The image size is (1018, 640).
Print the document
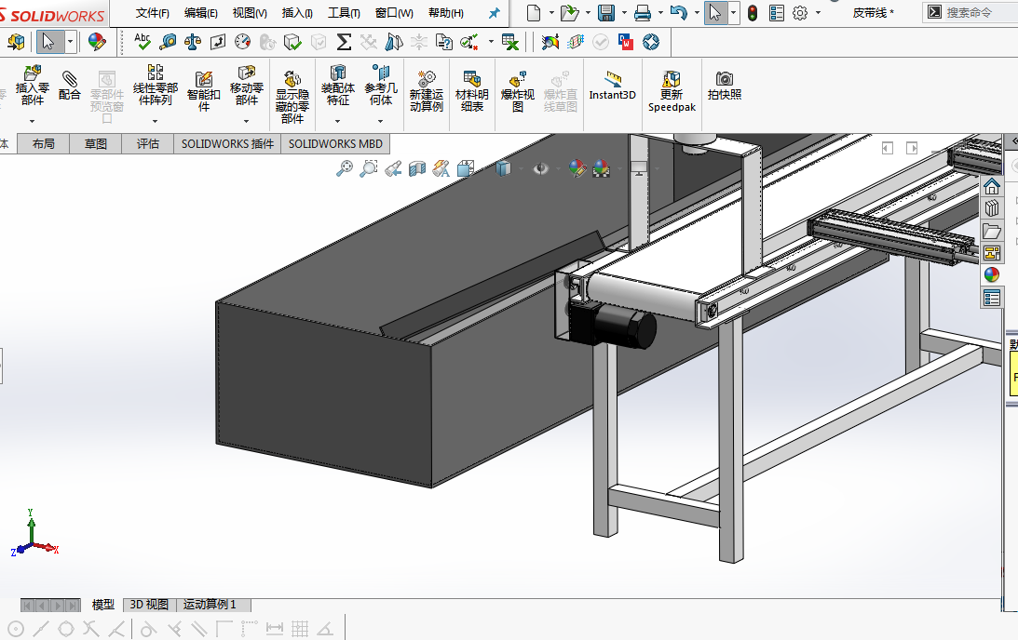click(642, 13)
